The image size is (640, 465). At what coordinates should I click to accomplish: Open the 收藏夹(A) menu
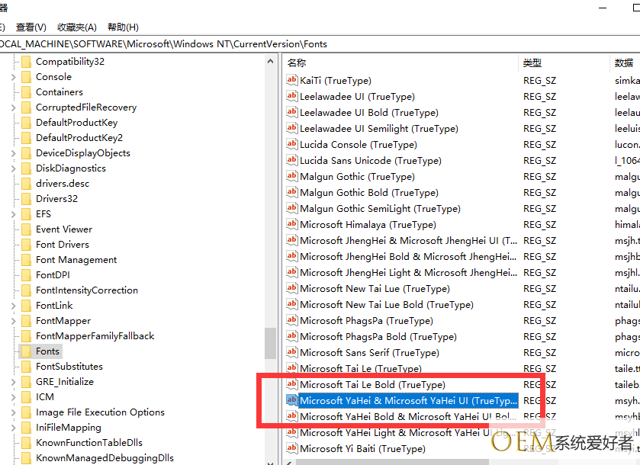(x=77, y=27)
